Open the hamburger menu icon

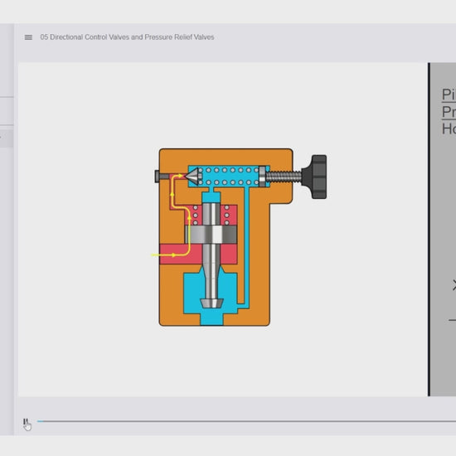pyautogui.click(x=28, y=37)
